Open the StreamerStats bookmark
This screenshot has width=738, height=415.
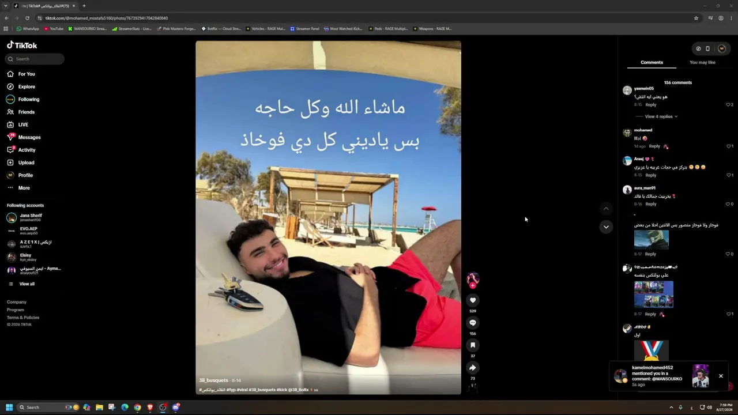click(132, 29)
